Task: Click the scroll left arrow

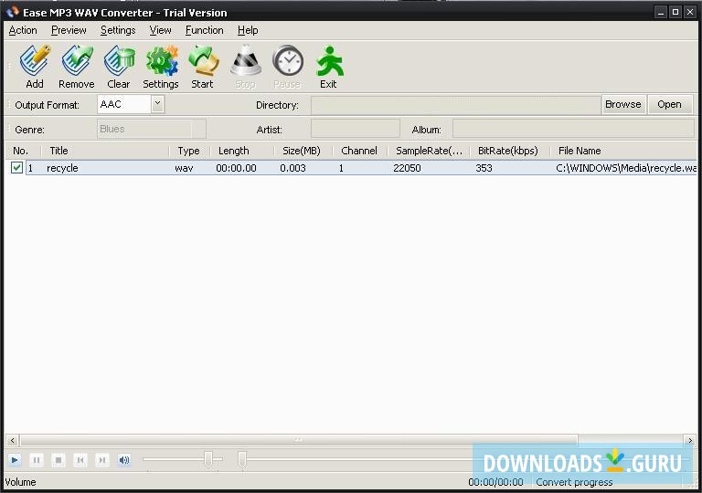Action: [13, 440]
